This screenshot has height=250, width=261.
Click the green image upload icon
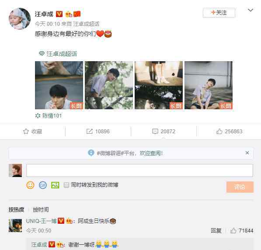(x=55, y=185)
